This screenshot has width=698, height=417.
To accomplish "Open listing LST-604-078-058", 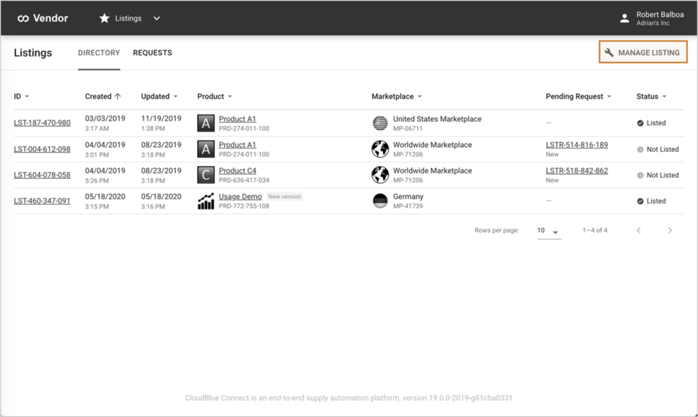I will click(42, 175).
